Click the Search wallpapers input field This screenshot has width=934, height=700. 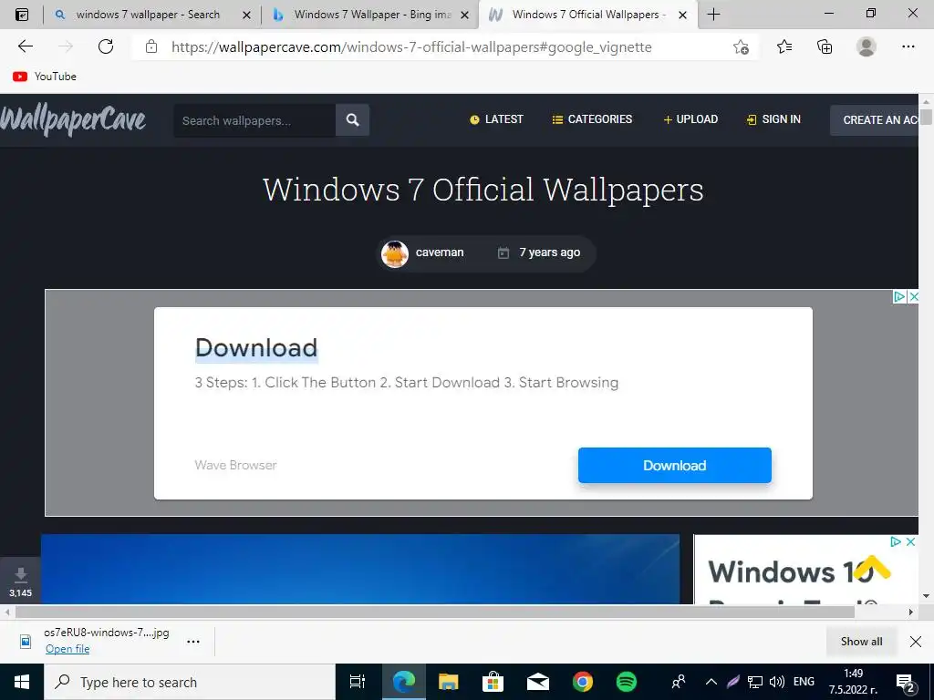click(x=255, y=120)
